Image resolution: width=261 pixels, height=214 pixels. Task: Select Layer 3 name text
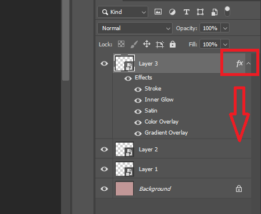(148, 64)
